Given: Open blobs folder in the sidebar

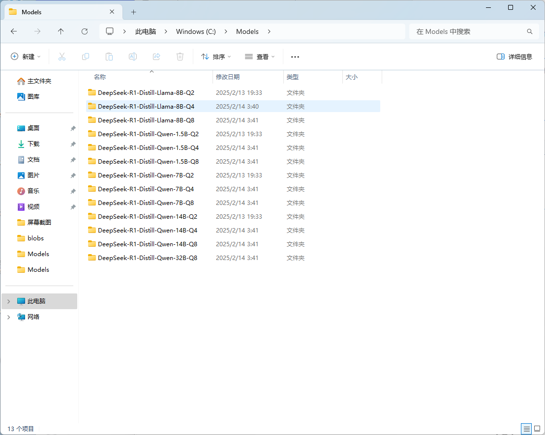Looking at the screenshot, I should point(30,238).
